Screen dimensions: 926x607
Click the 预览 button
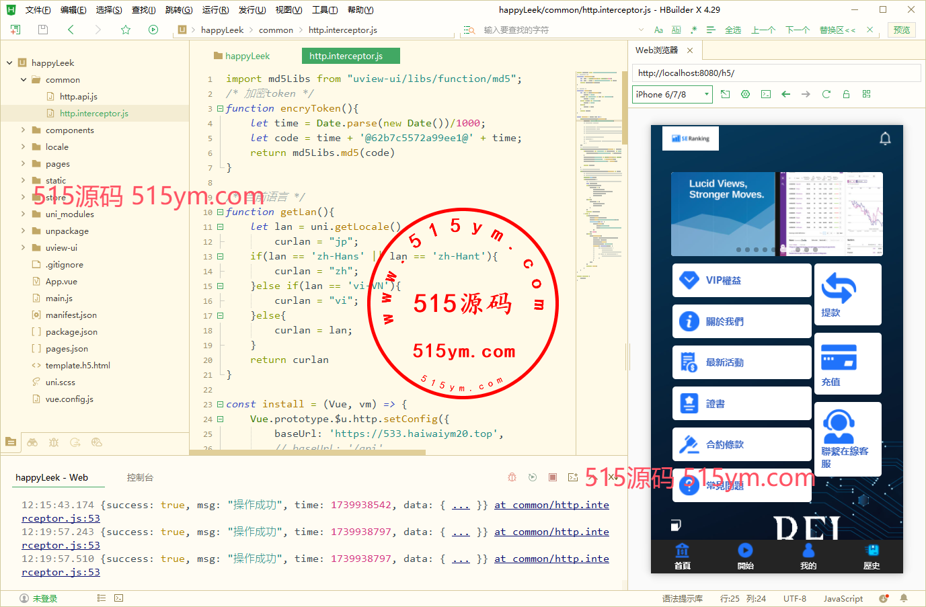click(x=901, y=30)
